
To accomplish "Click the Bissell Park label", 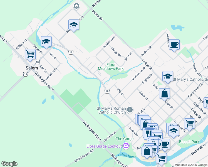I will (189, 142).
